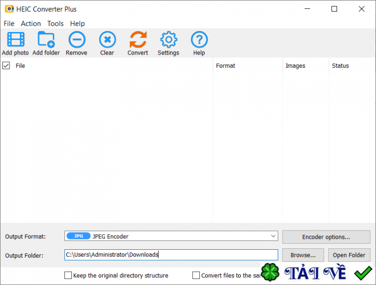Click the Clear list icon
Image resolution: width=376 pixels, height=285 pixels.
click(108, 40)
